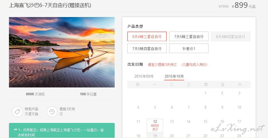Screen dimensions: 268x138
Task: Open the 2015年10月 calendar tab
Action: pos(174,76)
